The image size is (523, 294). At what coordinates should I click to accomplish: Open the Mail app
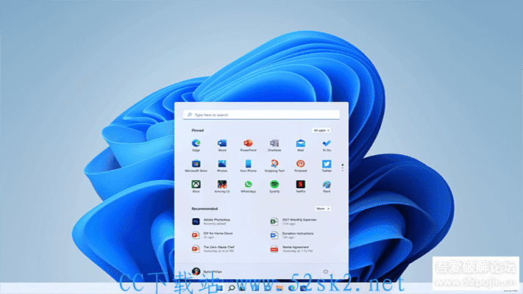coord(300,146)
